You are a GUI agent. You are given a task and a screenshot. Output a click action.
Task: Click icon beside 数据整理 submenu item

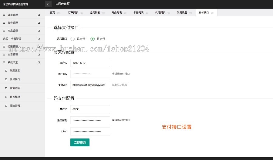point(6,97)
